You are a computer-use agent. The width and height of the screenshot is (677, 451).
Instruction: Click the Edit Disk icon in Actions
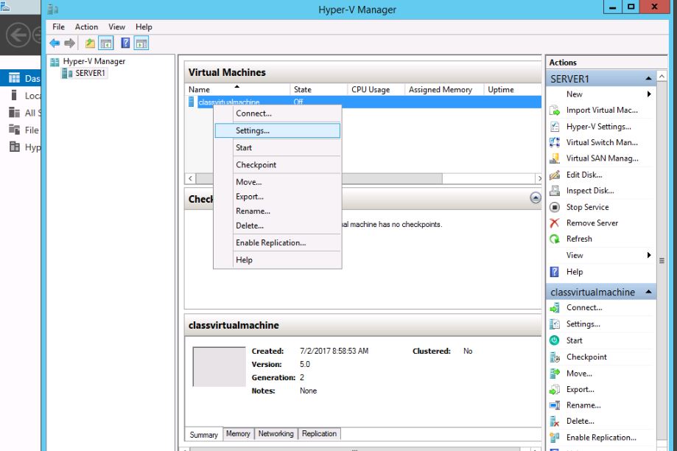pos(555,175)
